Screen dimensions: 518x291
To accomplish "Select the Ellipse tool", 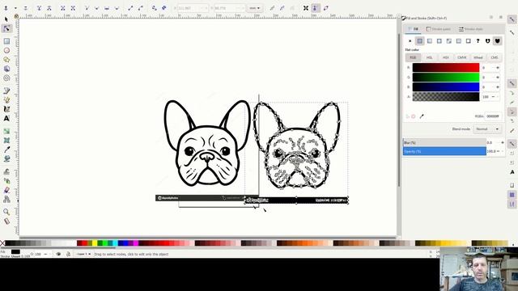I will [6, 50].
